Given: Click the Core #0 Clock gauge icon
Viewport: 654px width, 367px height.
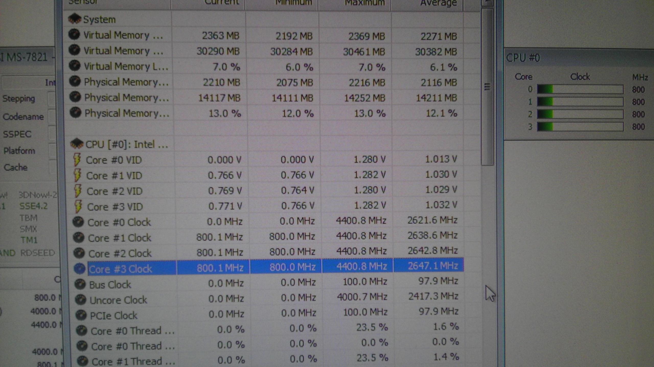Looking at the screenshot, I should click(x=78, y=222).
